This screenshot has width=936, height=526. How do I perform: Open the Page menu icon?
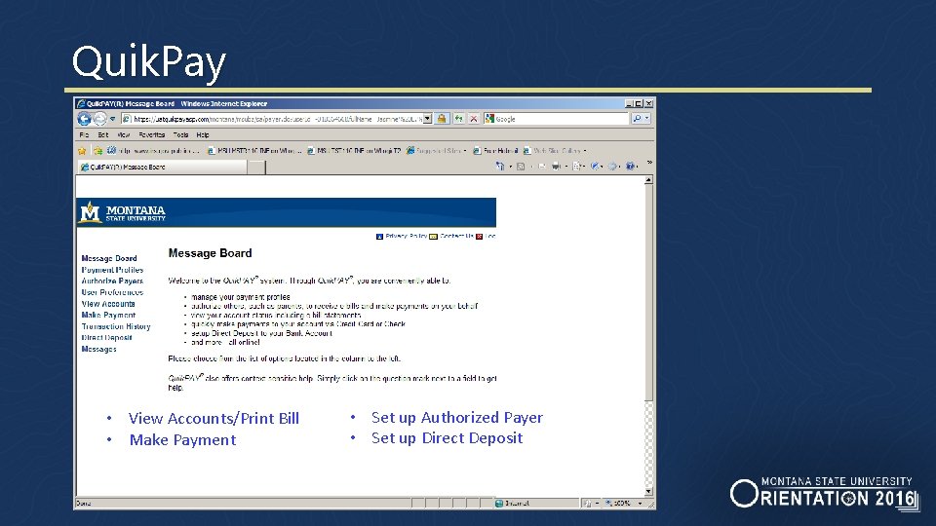(576, 167)
